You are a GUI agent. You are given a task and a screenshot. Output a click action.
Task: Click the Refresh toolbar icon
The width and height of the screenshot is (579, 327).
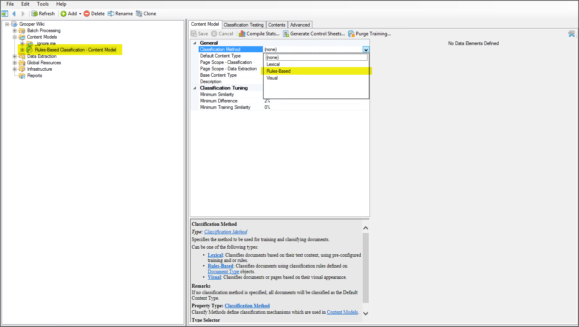coord(35,14)
